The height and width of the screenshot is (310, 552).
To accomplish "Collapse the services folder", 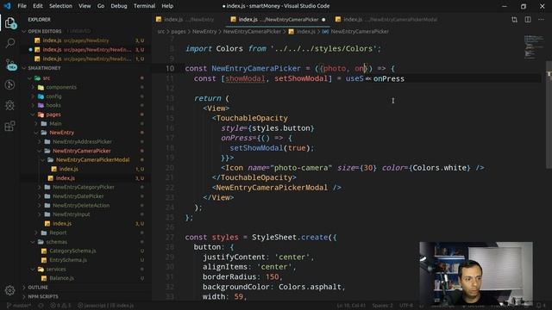I will tap(56, 270).
